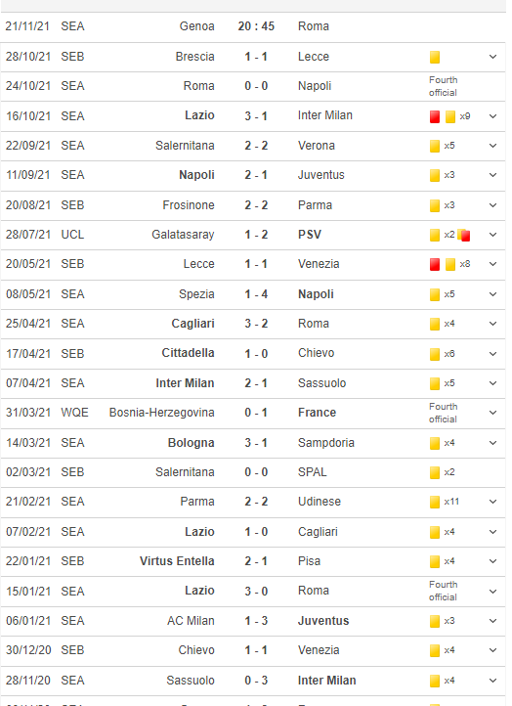
Task: Click yellow card icon in Napoli–Juventus row
Action: coord(435,175)
